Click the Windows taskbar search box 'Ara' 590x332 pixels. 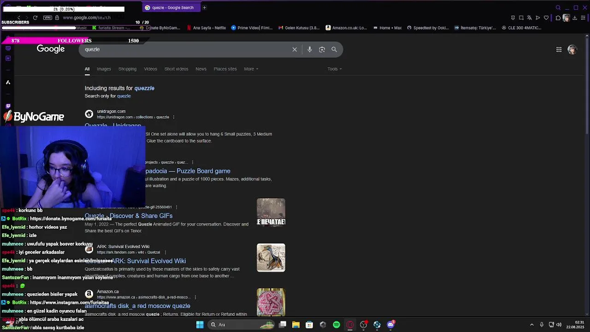(242, 325)
